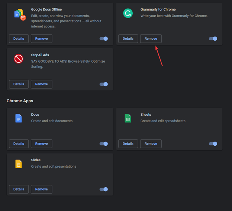
Task: Open Details for Google Docs Offline
Action: coord(19,39)
